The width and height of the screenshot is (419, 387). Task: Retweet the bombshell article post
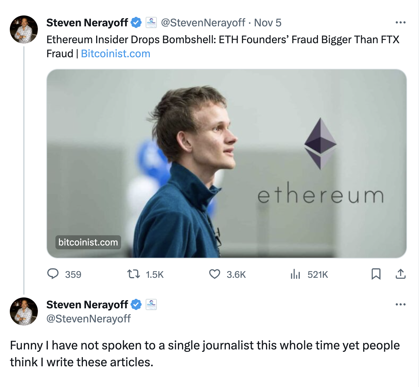coord(133,274)
